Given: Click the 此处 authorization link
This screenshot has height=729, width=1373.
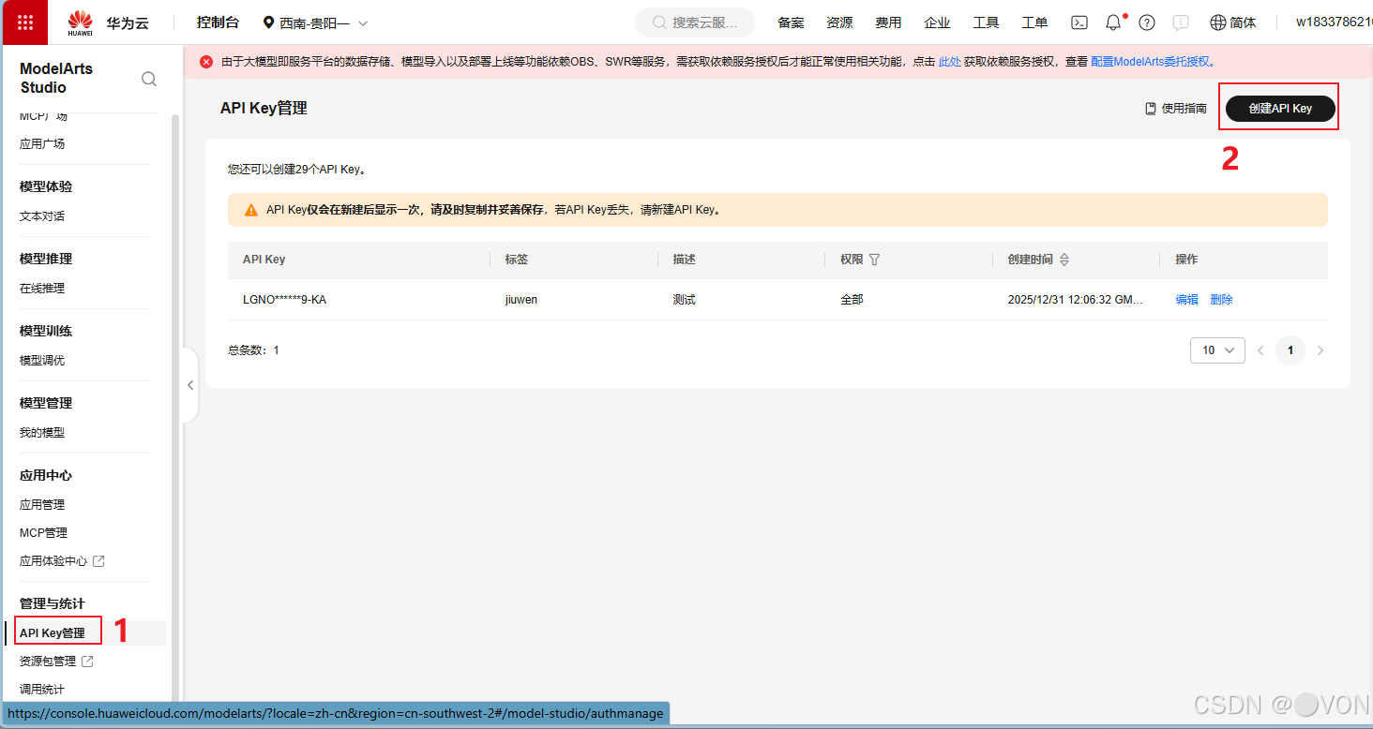Looking at the screenshot, I should pyautogui.click(x=949, y=60).
